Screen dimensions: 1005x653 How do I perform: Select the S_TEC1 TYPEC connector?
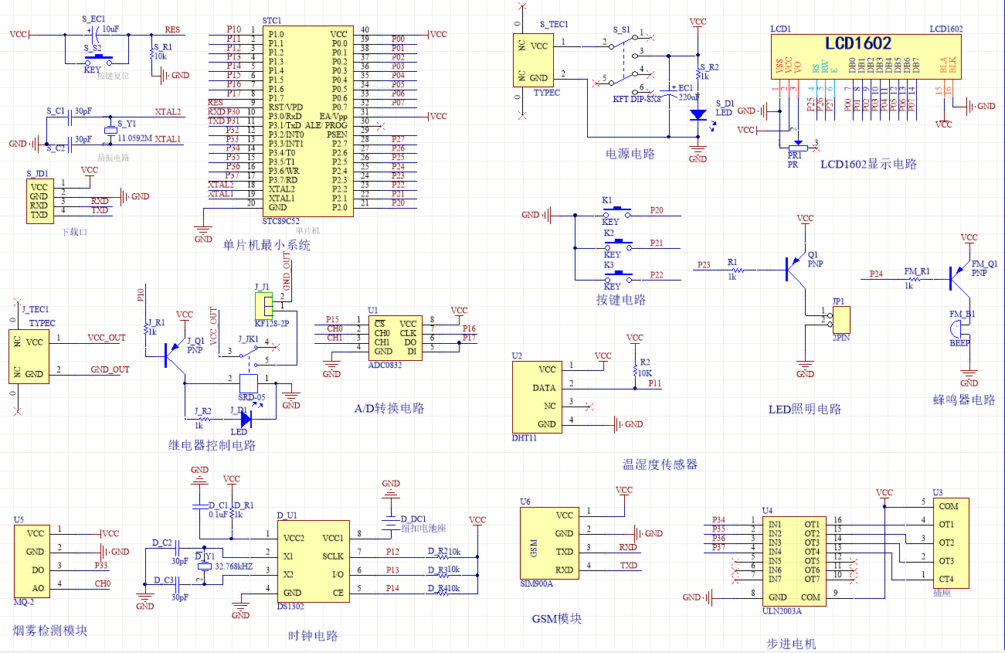pos(534,61)
